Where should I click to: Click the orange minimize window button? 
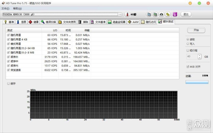click(x=190, y=3)
